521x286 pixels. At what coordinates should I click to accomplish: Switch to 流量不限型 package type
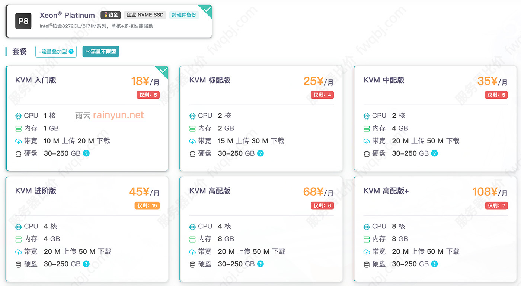point(100,52)
